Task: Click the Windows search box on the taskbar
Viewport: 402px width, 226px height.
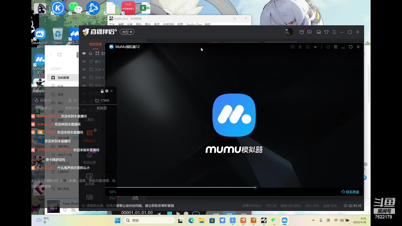Action: [x=149, y=220]
